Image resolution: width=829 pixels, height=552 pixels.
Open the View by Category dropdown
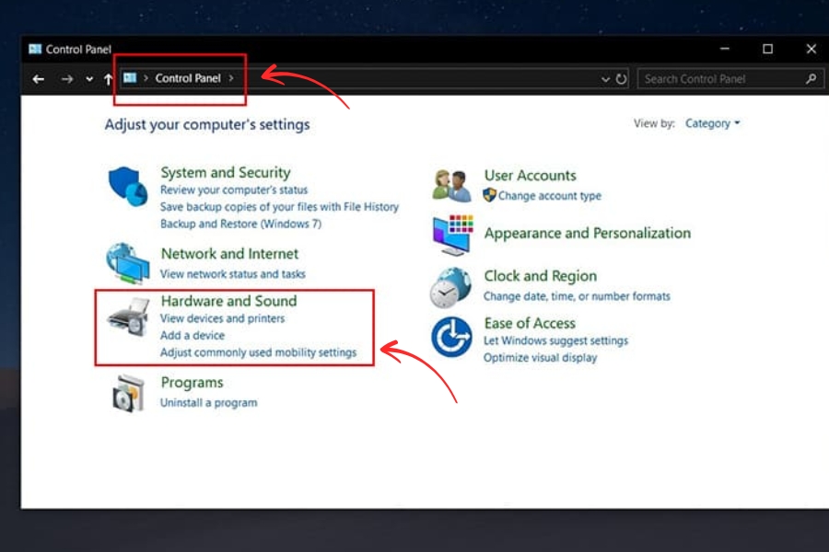pyautogui.click(x=712, y=123)
